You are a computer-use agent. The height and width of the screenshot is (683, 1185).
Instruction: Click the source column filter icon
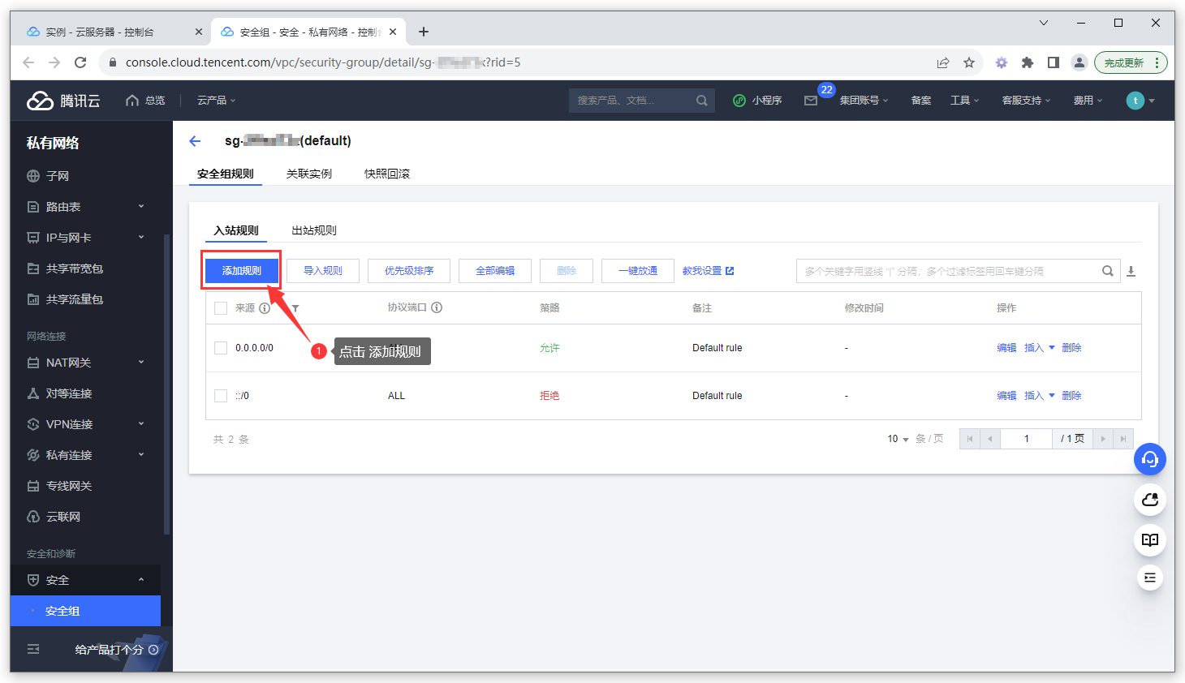tap(295, 308)
